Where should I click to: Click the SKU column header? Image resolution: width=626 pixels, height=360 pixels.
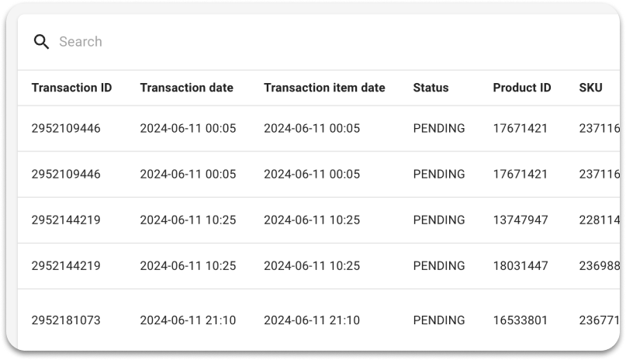(x=590, y=88)
